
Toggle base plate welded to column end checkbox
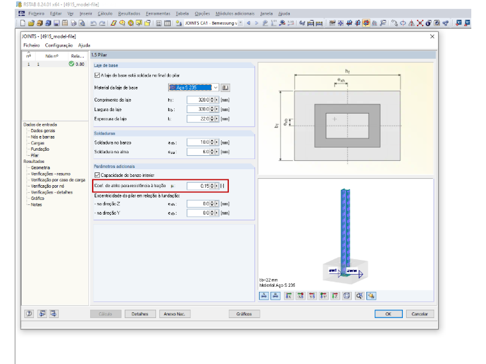(97, 75)
